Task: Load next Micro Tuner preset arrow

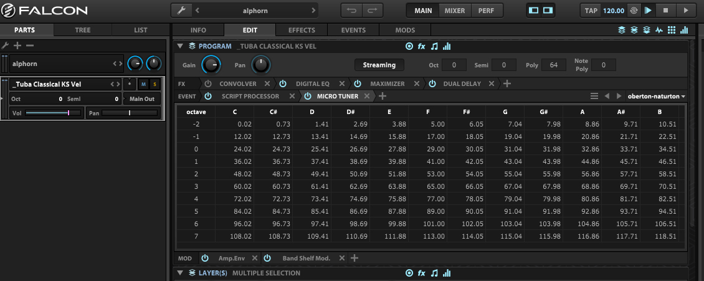Action: pyautogui.click(x=619, y=96)
